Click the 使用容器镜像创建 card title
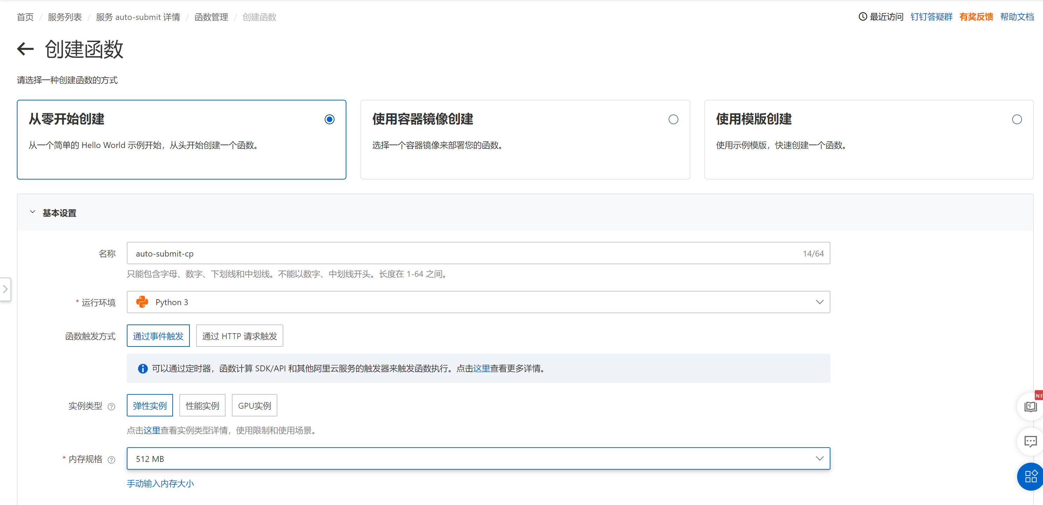 pyautogui.click(x=423, y=119)
